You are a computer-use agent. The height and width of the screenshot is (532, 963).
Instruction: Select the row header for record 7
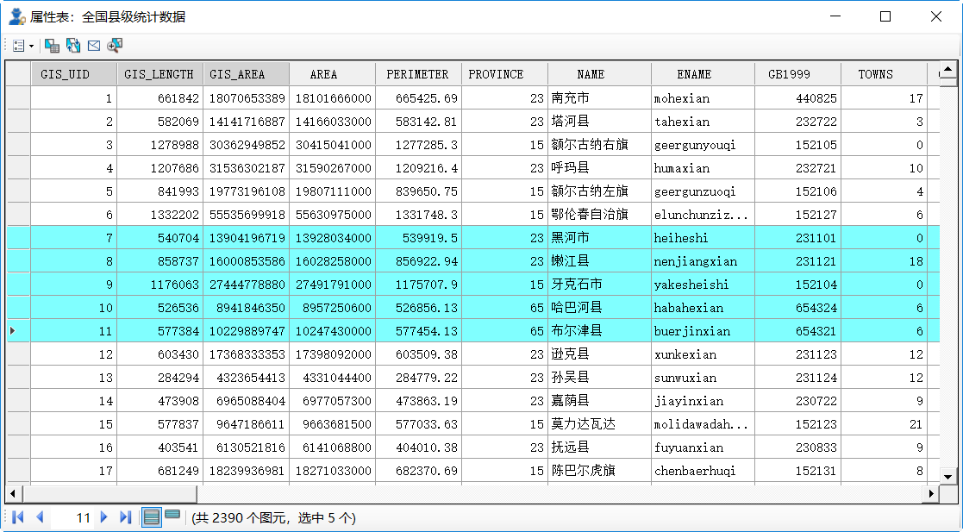(18, 238)
